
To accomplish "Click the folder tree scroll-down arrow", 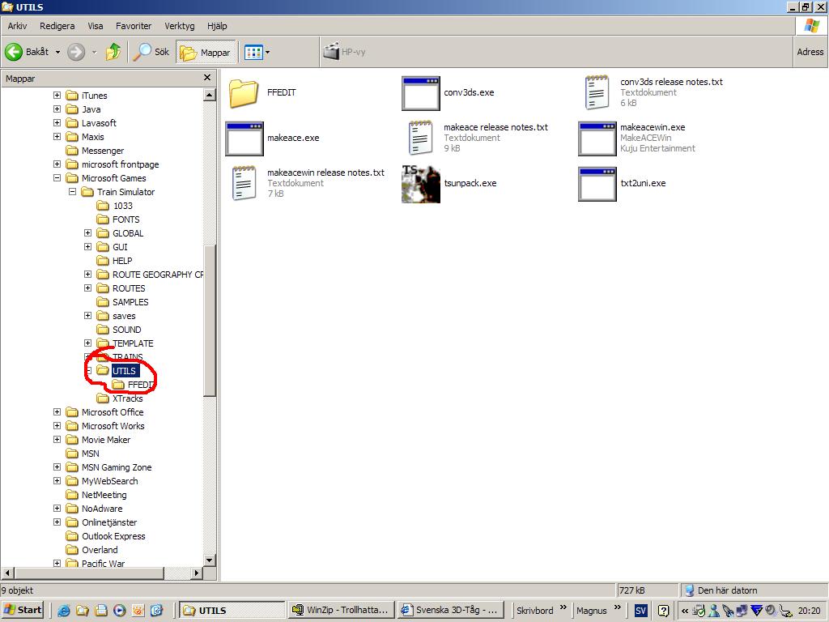I will [209, 560].
